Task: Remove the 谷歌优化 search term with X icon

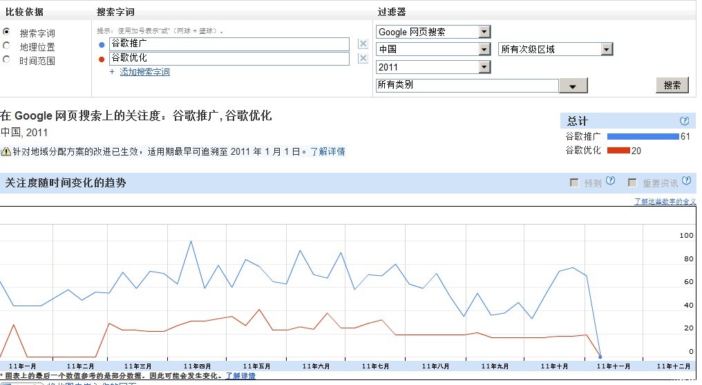Action: [363, 58]
